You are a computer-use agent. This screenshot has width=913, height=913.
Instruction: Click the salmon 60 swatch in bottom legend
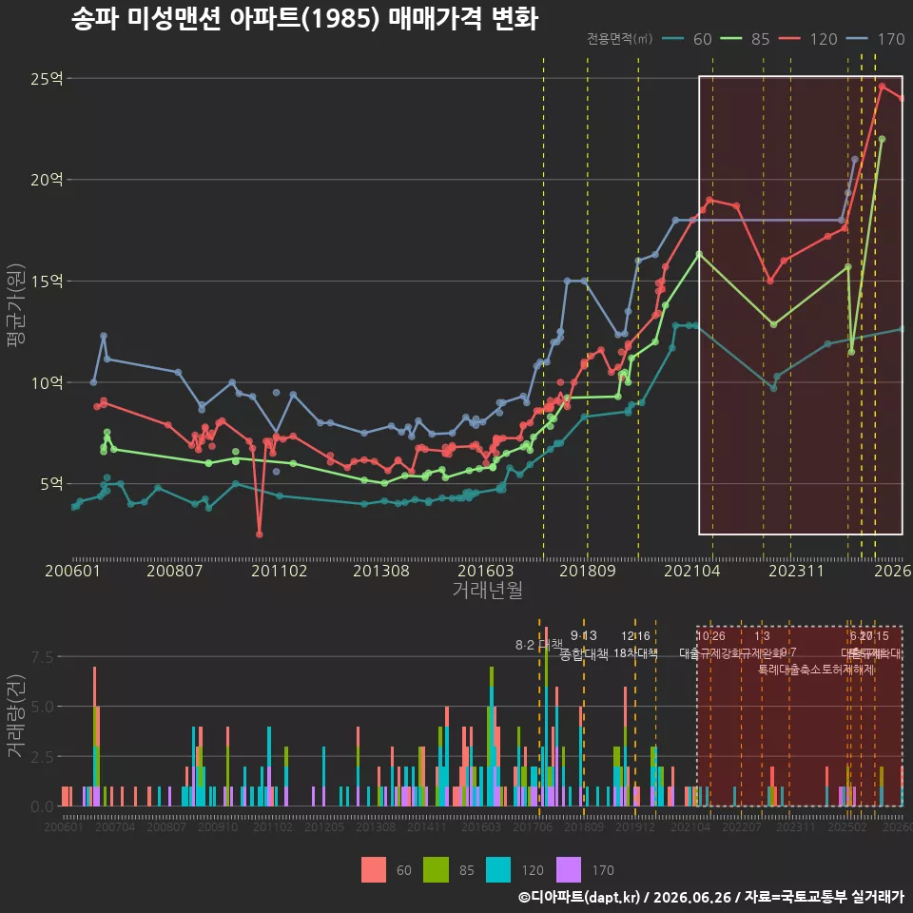coord(373,870)
